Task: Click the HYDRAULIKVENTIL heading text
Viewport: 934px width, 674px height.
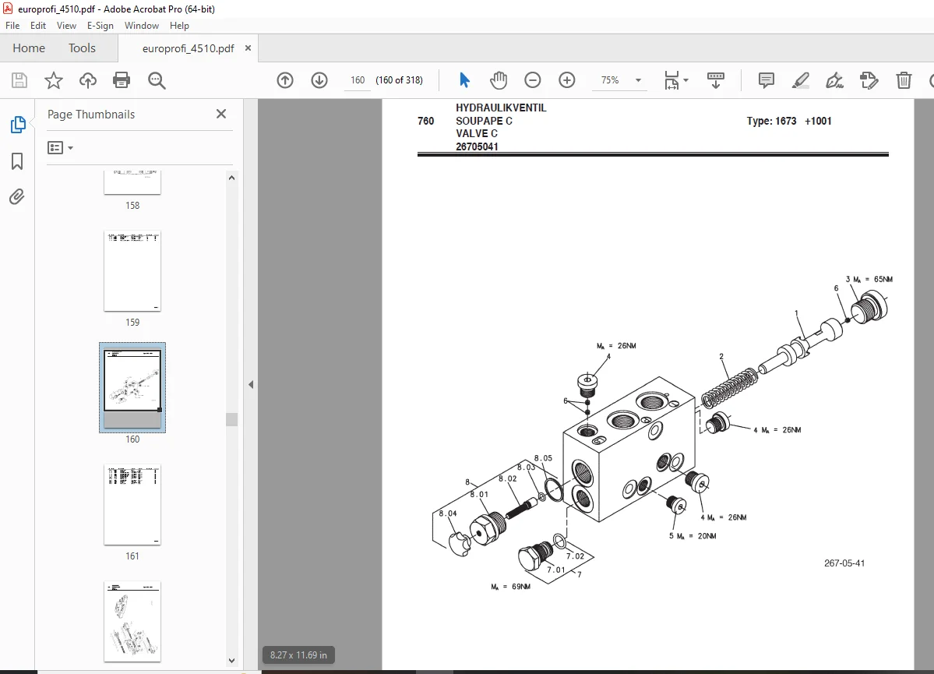Action: pos(501,108)
